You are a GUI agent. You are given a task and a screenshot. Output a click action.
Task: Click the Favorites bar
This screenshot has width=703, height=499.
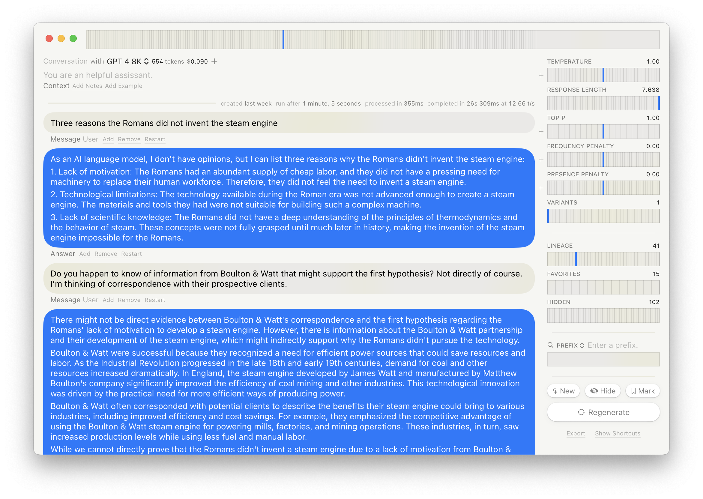(603, 287)
